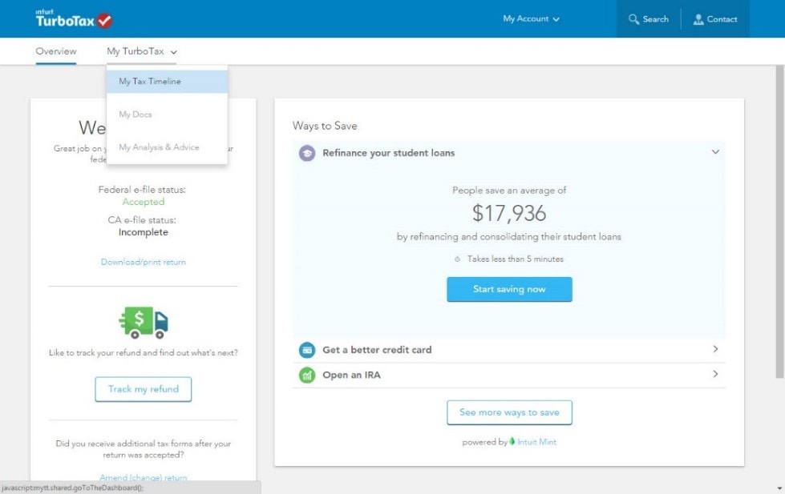785x494 pixels.
Task: Click the Ways to Save heading
Action: 325,126
